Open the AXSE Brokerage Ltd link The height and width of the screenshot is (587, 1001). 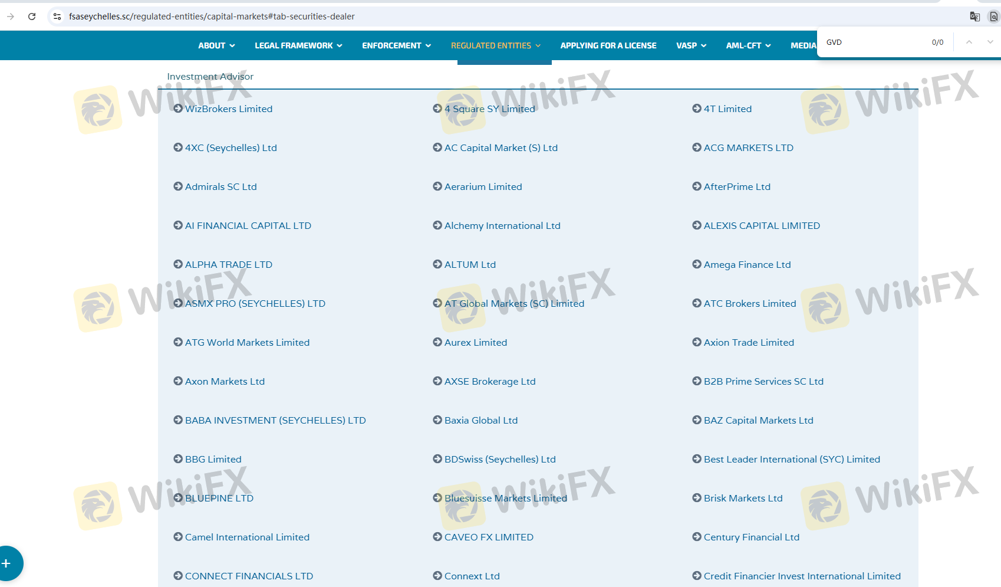(x=490, y=381)
